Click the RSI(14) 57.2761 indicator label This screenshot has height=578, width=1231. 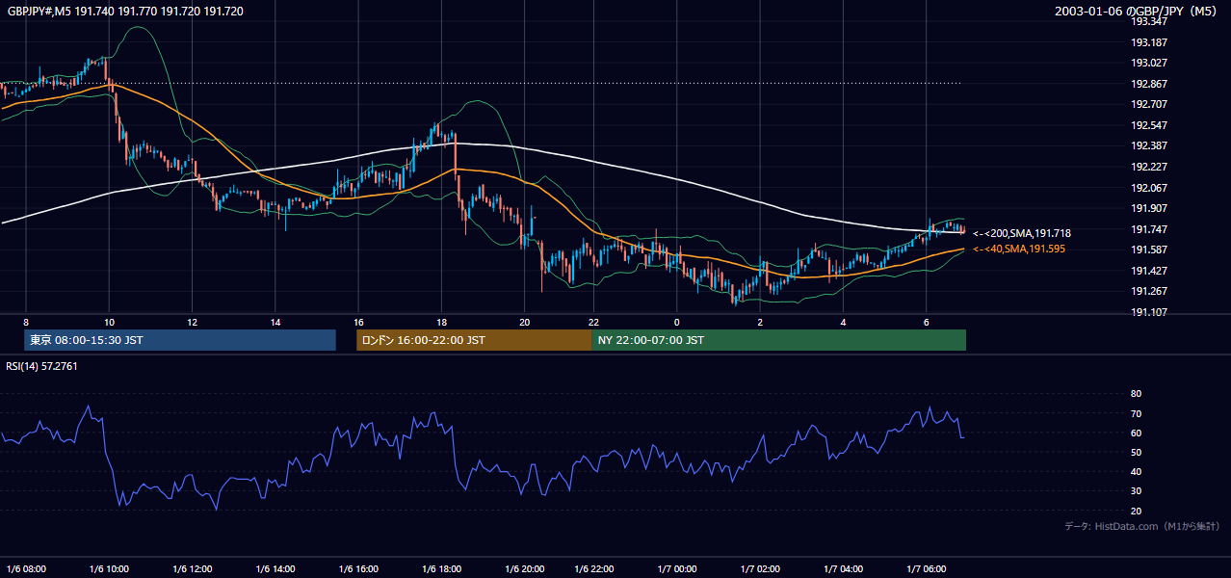coord(42,366)
